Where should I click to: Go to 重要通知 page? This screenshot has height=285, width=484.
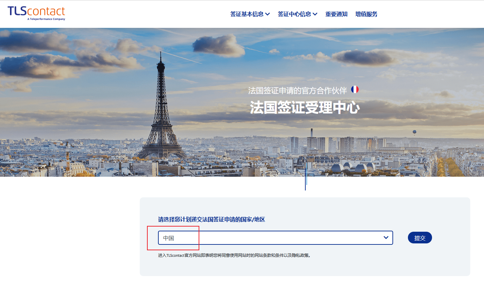pos(336,14)
